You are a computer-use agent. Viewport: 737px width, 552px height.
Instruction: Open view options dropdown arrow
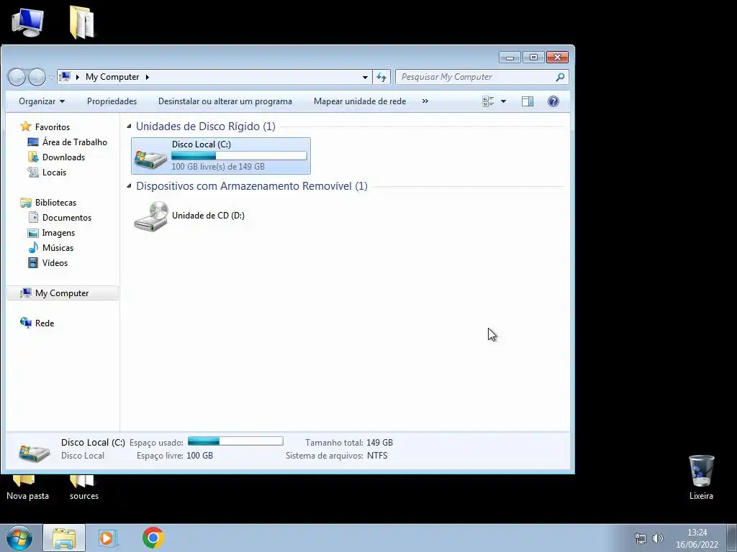coord(503,101)
